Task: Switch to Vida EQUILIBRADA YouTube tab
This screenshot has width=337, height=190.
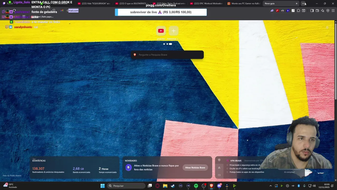Action: 94,3
